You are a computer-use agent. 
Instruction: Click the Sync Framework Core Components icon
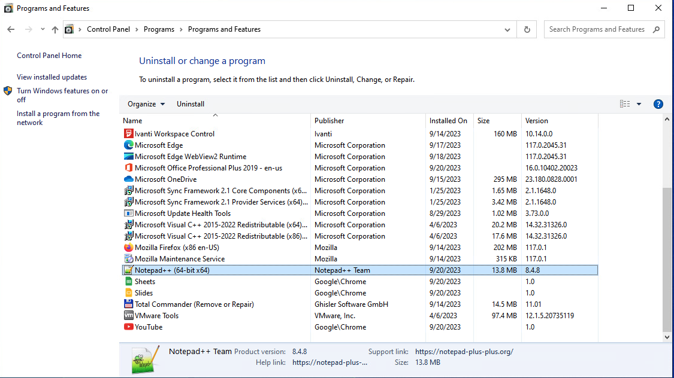(x=128, y=191)
